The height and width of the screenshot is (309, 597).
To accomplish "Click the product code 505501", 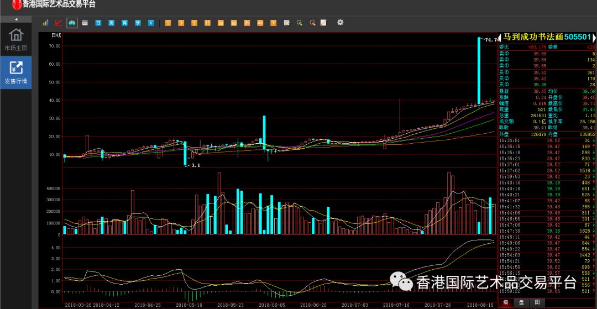I will pyautogui.click(x=578, y=37).
